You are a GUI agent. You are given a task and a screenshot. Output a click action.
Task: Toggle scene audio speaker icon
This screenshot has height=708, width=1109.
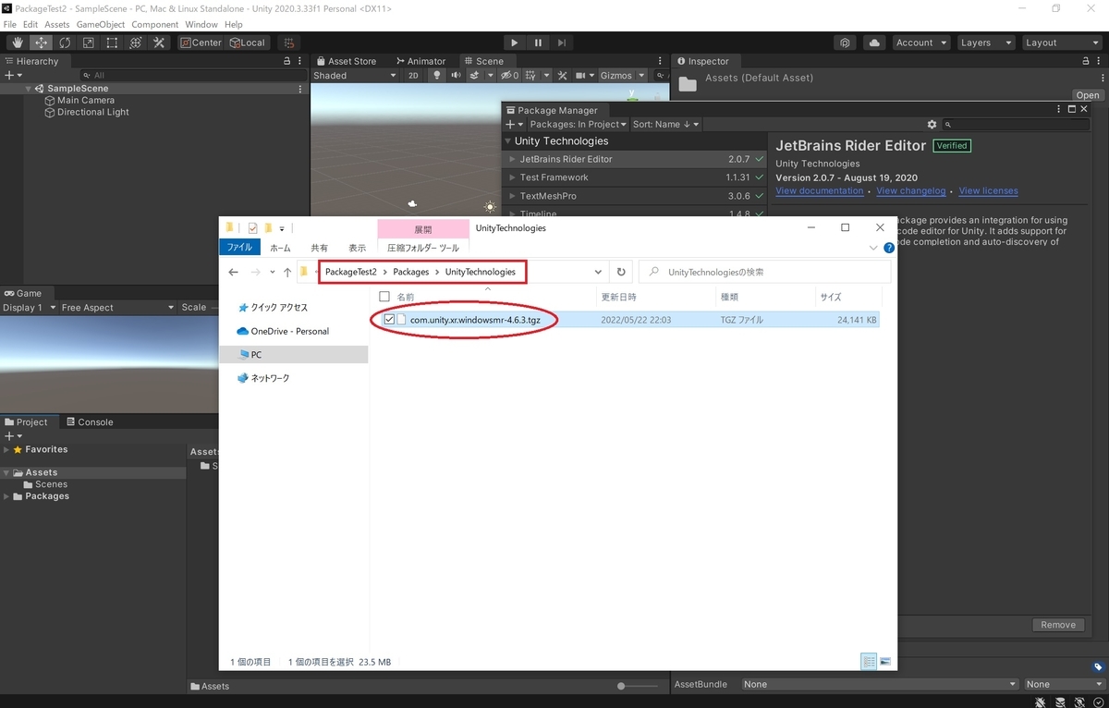click(457, 76)
